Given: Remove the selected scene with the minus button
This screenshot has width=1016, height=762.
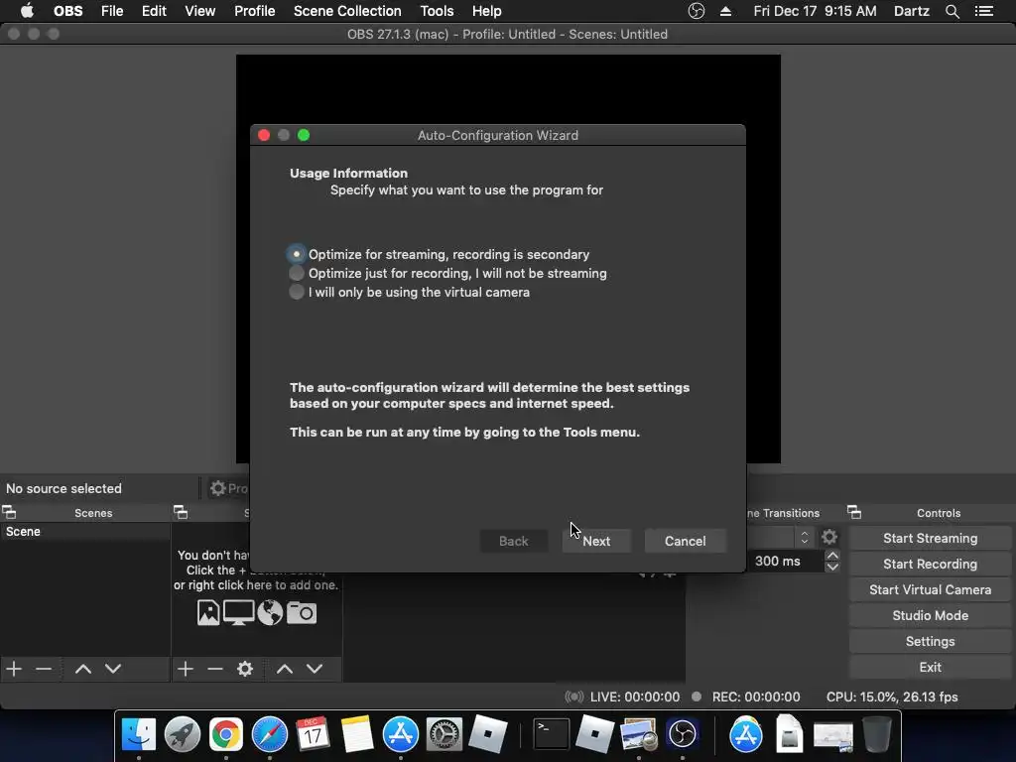Looking at the screenshot, I should click(x=44, y=669).
